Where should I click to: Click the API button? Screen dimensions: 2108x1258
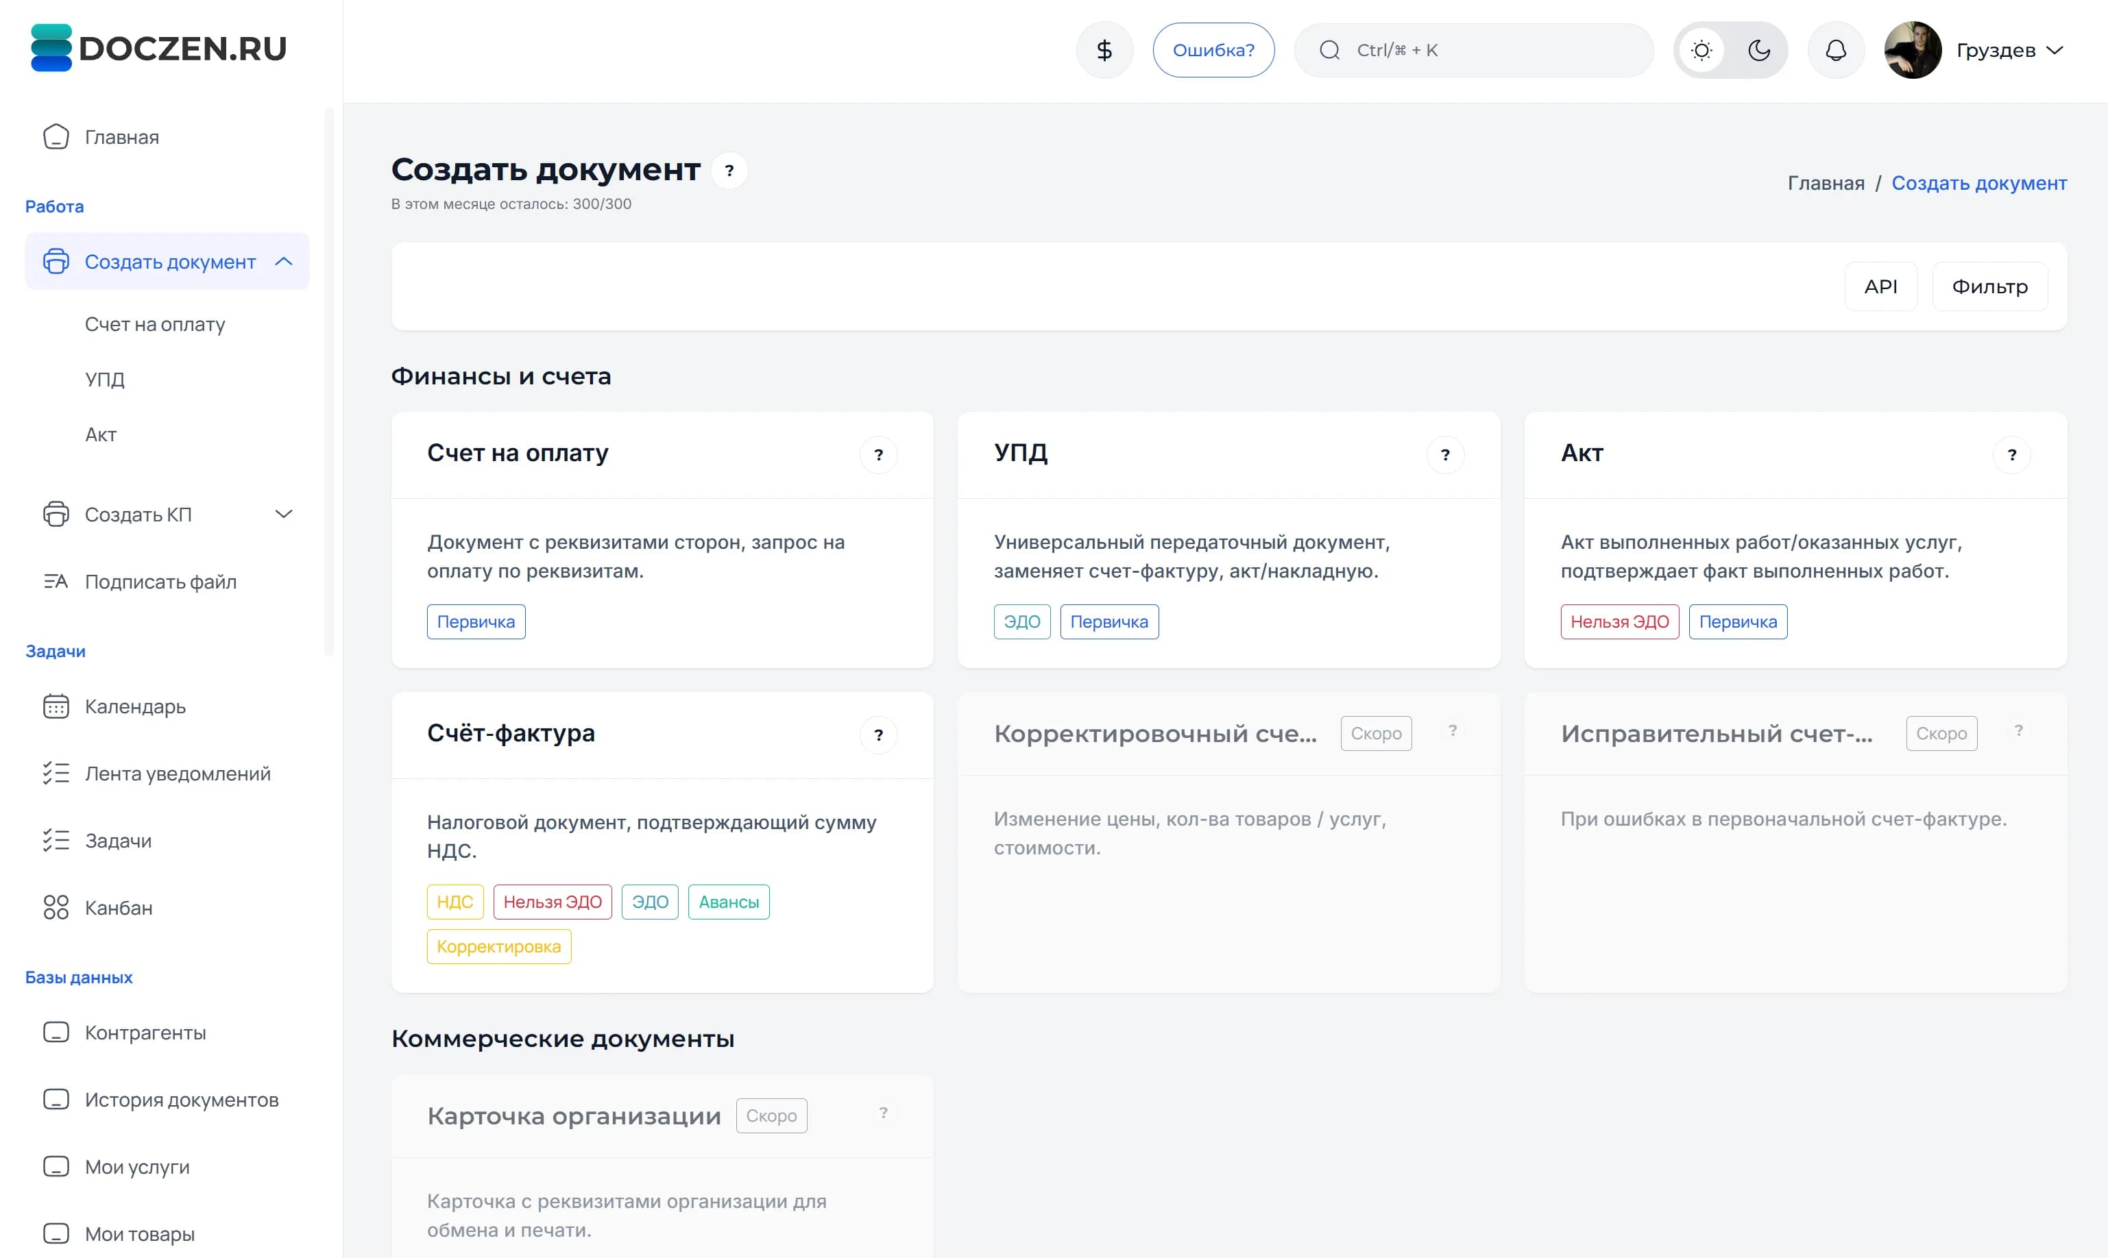point(1881,286)
